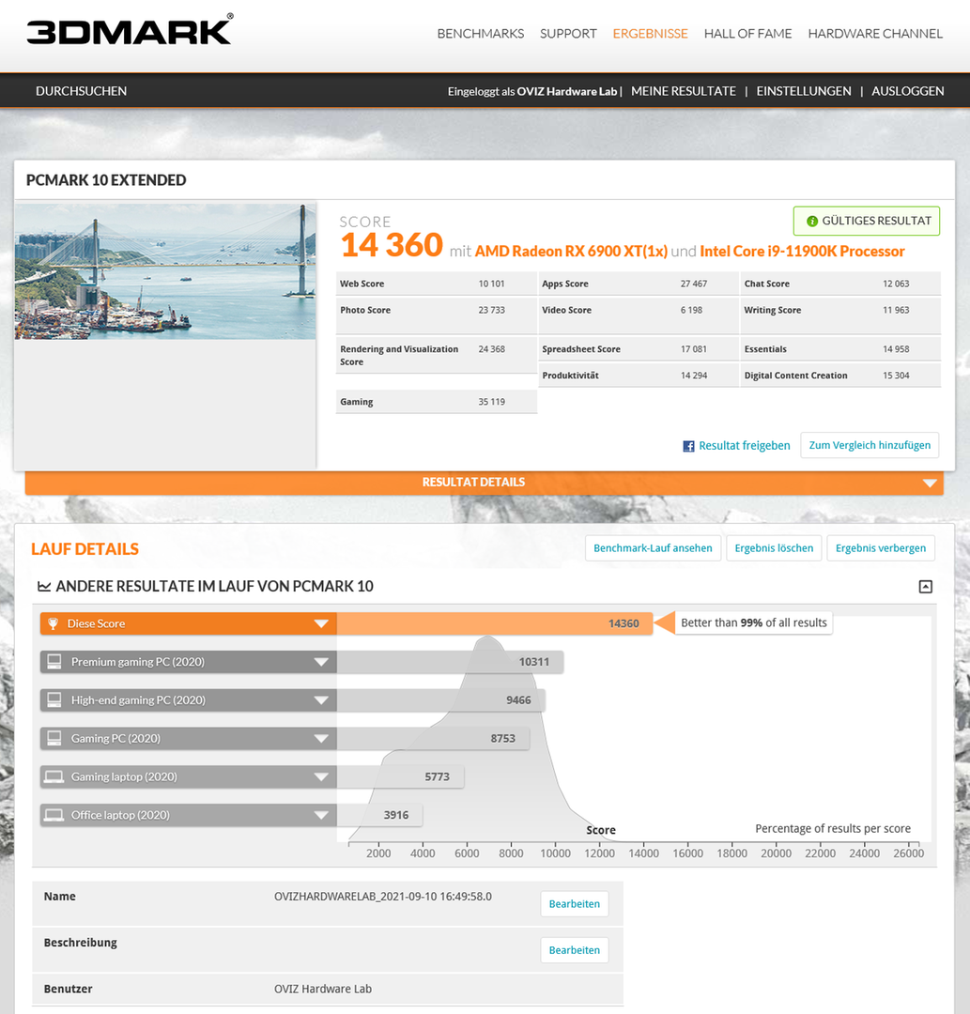Click the desktop icon beside Premium gaming PC
The width and height of the screenshot is (970, 1014).
pyautogui.click(x=54, y=662)
